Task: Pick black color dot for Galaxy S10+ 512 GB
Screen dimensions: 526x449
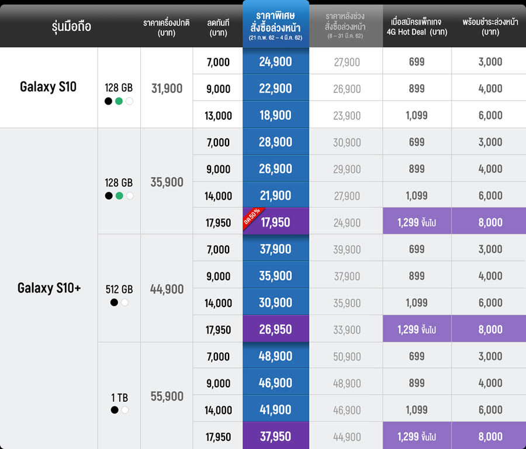Action: coord(114,302)
